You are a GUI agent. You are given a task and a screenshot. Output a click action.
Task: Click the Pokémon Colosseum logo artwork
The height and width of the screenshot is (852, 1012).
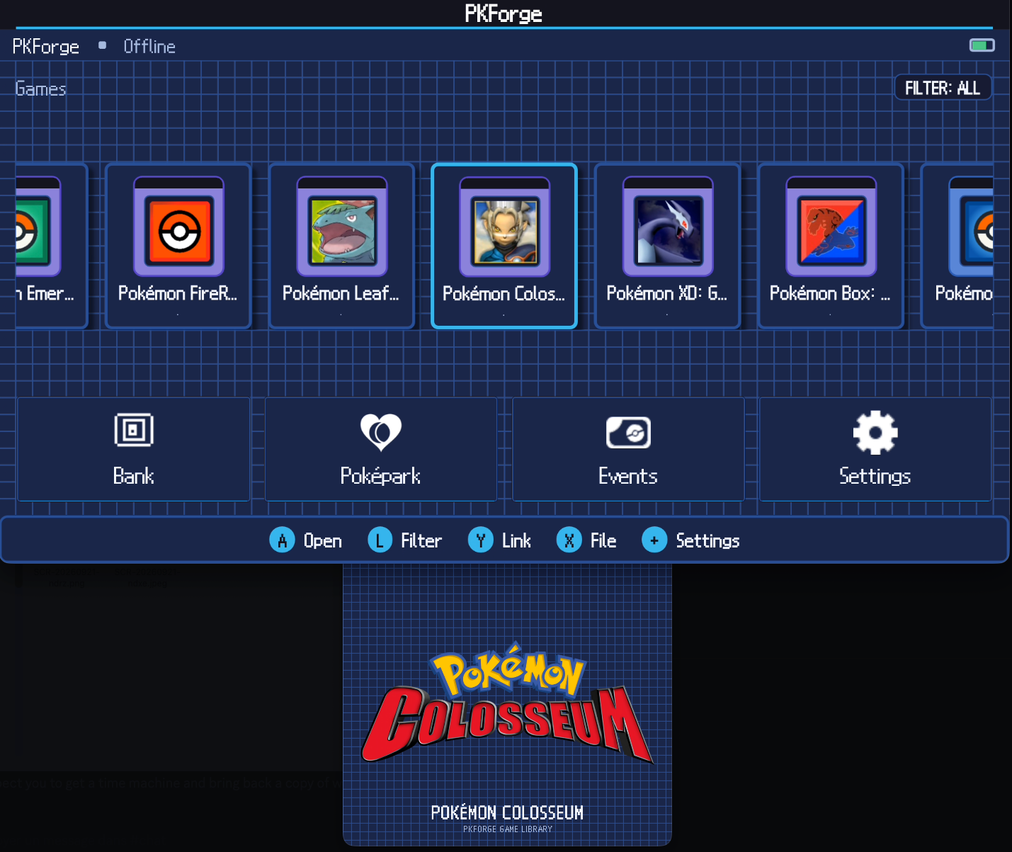point(507,703)
